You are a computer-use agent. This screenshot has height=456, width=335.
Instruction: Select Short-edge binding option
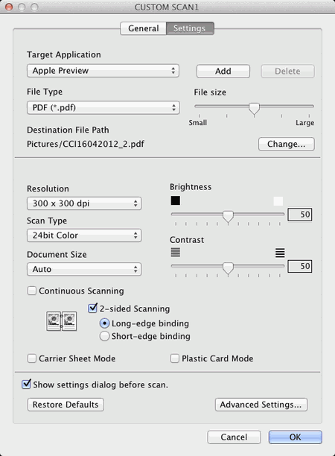[104, 336]
